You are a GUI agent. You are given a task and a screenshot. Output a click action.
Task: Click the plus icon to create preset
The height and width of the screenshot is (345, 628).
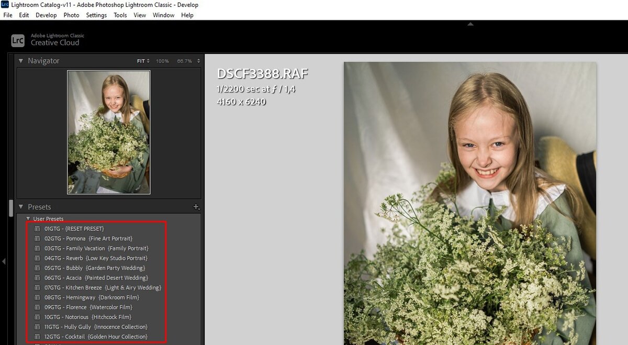(196, 207)
